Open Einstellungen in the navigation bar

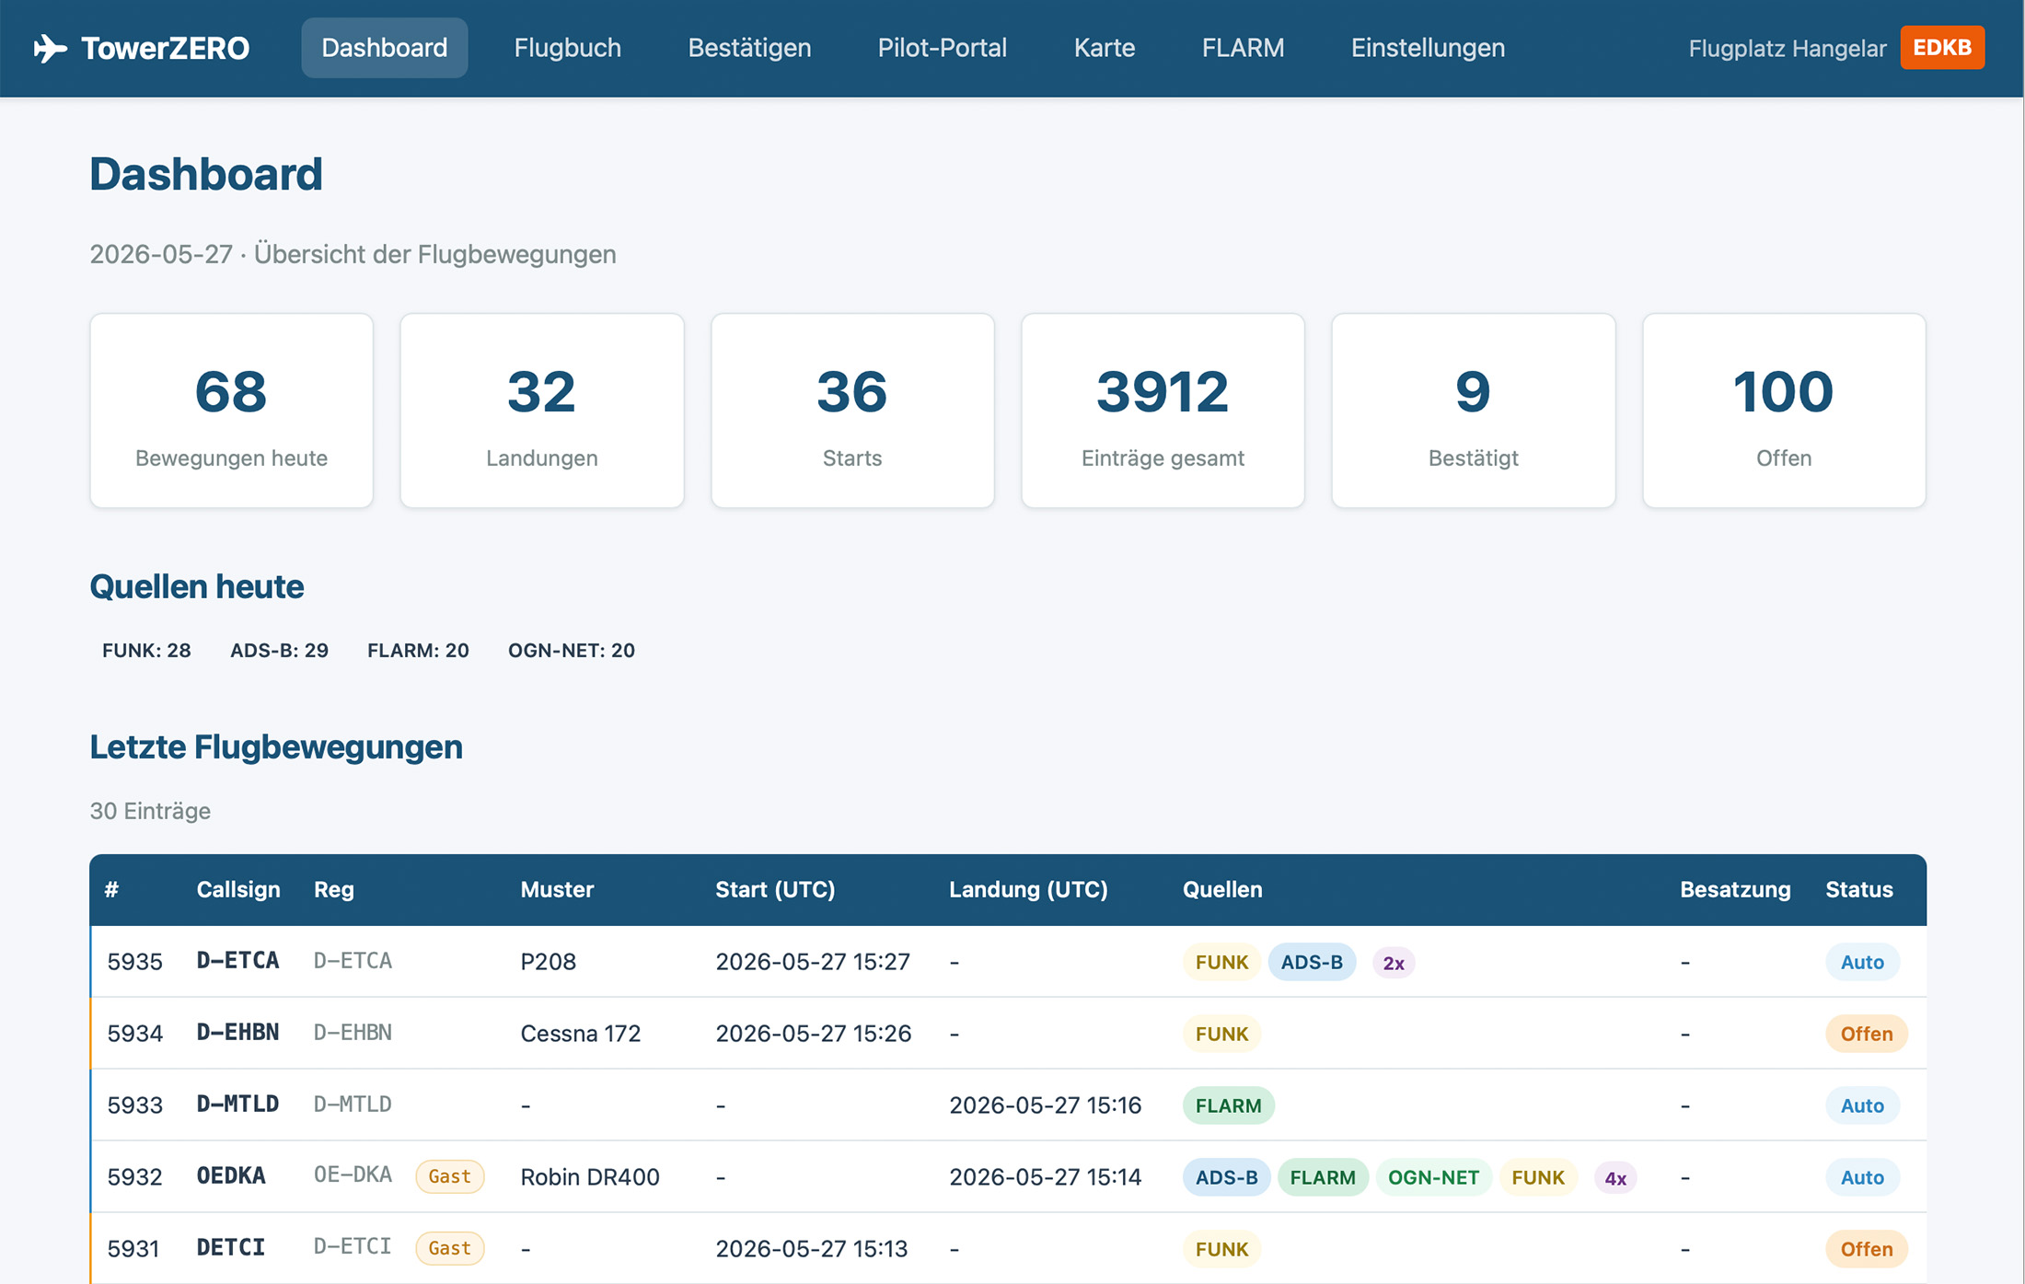[x=1428, y=48]
